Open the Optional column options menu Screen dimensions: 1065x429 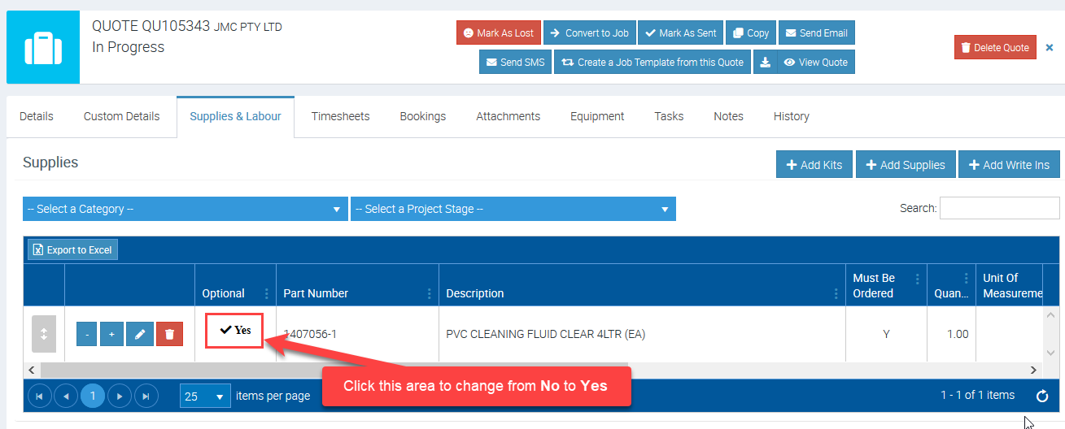[266, 293]
